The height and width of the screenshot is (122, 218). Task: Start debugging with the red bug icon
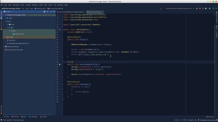click(200, 8)
